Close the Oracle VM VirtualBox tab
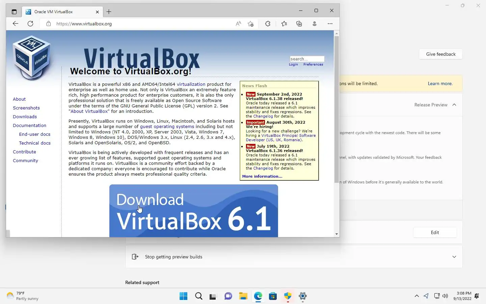Screen dimensions: 486x304 coord(97,12)
